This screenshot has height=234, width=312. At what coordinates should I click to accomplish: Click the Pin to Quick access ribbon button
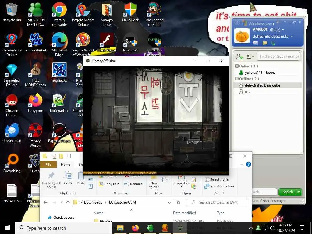(51, 180)
